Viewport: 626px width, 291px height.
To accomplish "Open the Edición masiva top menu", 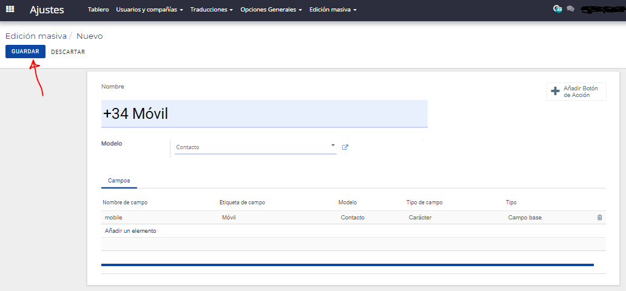I will click(333, 10).
